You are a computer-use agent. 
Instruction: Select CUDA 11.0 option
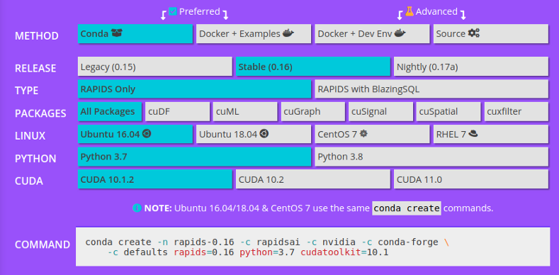coord(471,179)
